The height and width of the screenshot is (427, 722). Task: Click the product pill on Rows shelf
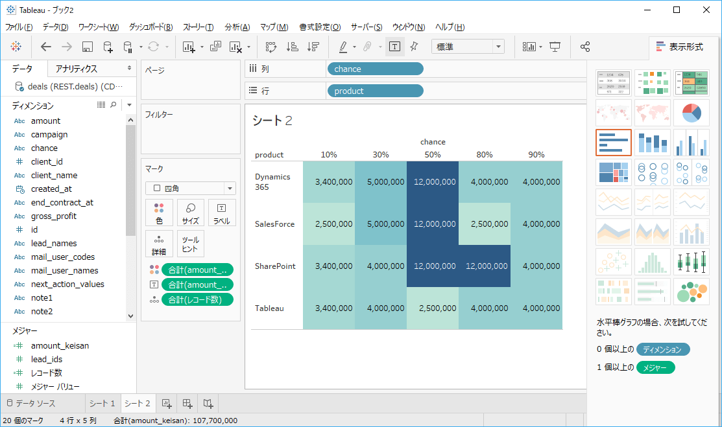point(376,91)
